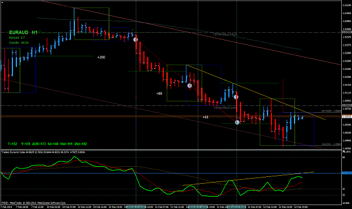Click the EURAUD H1 symbol label
This screenshot has height=209, width=352.
tap(23, 33)
